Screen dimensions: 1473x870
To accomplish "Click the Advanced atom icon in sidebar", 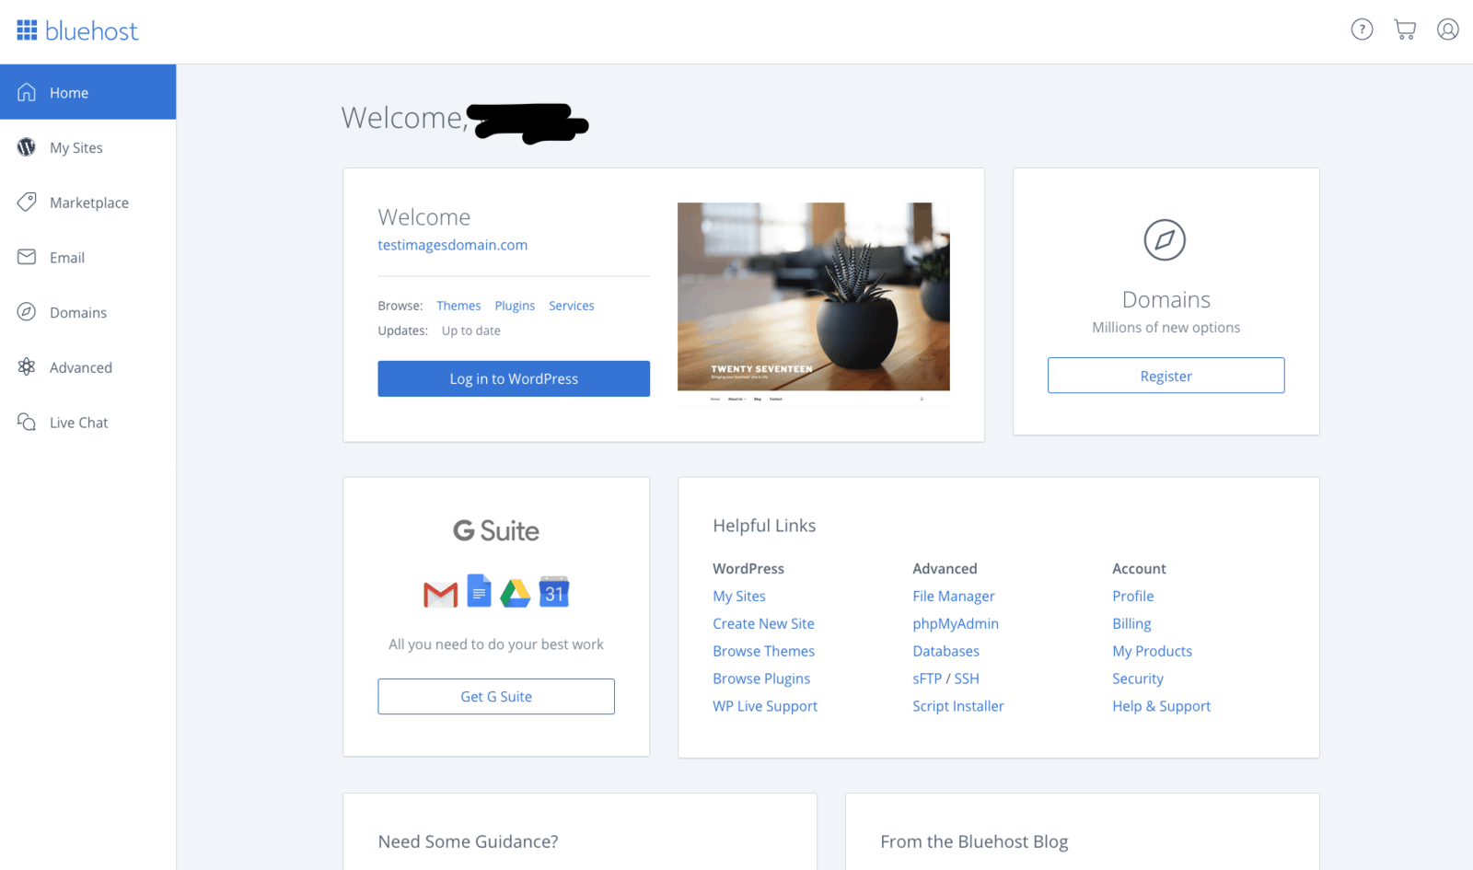I will (x=27, y=367).
